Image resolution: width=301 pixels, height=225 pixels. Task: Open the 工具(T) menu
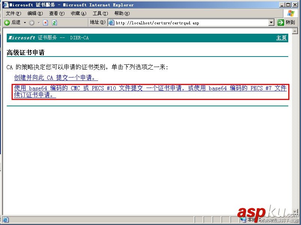pyautogui.click(x=100, y=13)
